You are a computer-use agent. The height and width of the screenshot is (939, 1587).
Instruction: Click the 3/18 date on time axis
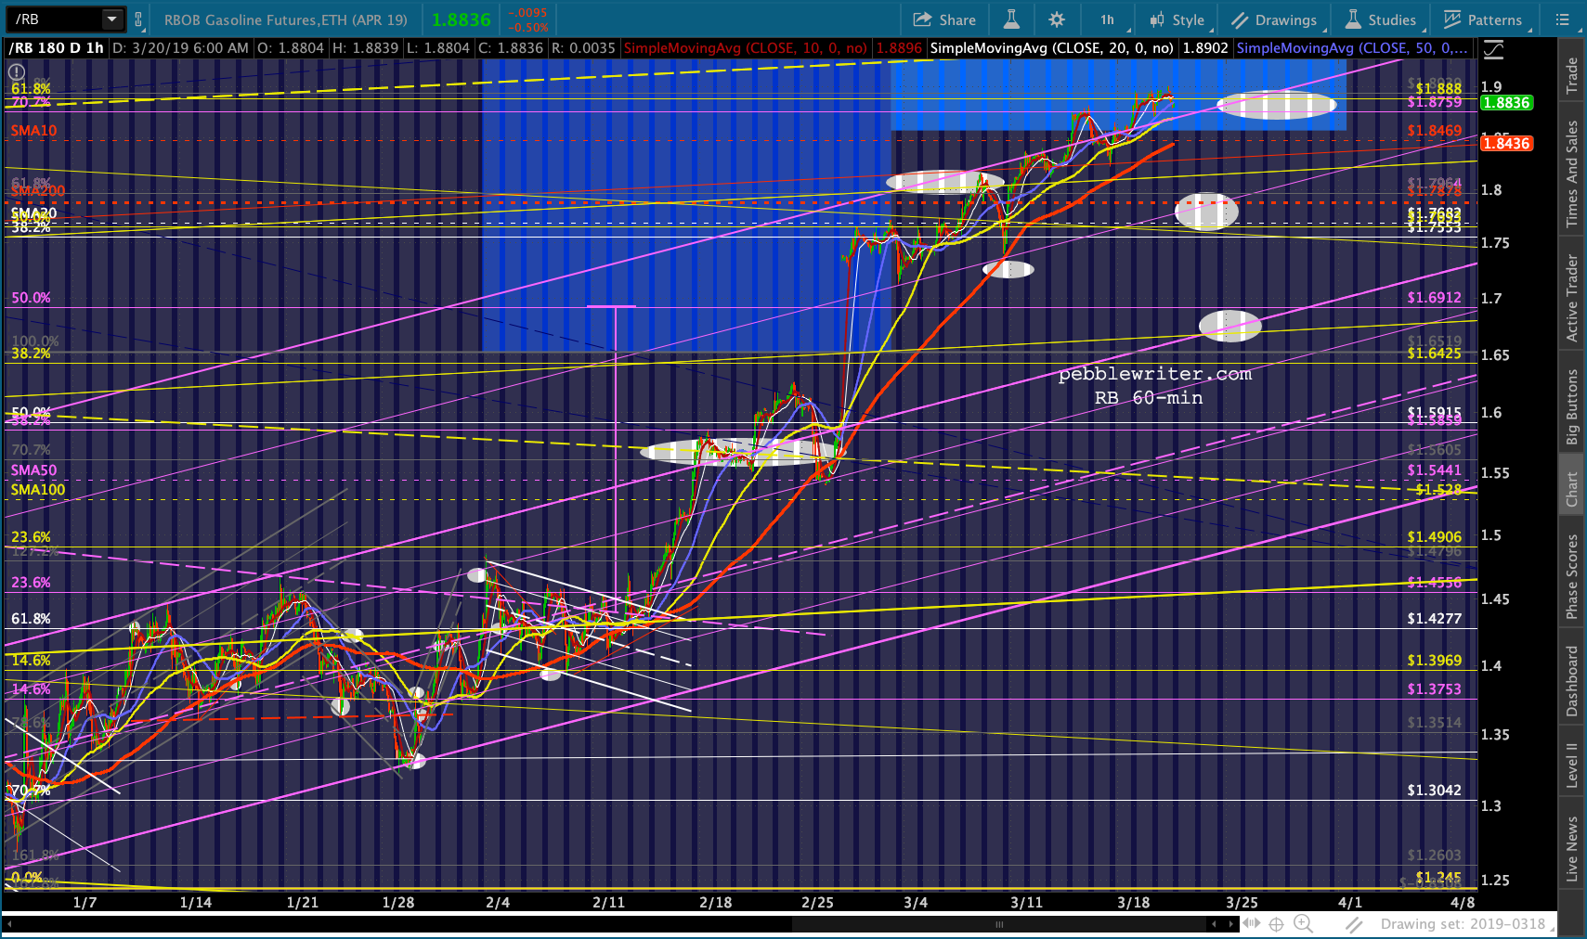(1133, 903)
